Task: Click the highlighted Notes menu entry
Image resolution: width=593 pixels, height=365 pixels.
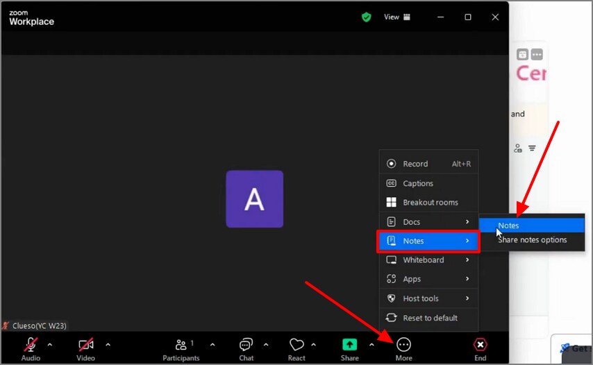Action: (x=429, y=241)
